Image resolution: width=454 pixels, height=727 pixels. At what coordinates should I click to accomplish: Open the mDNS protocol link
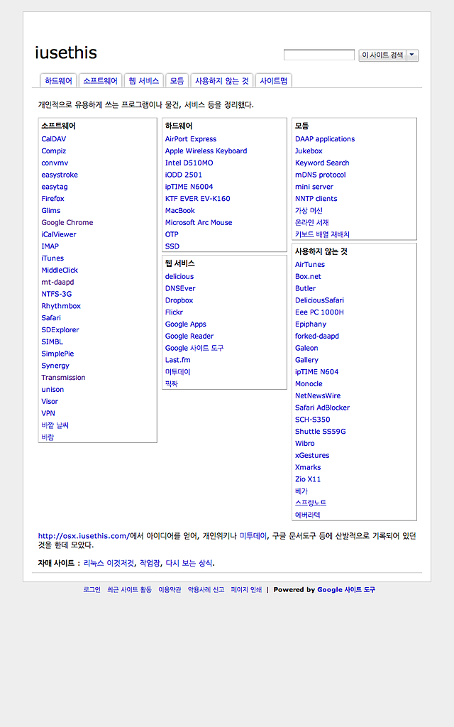pos(320,175)
